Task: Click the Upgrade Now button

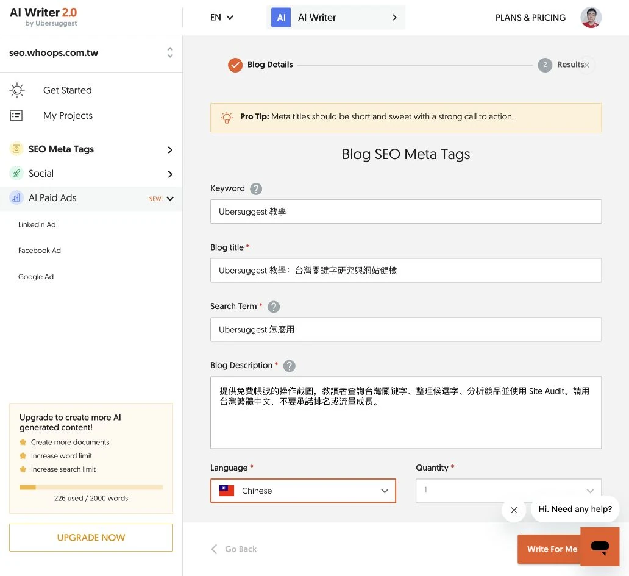Action: tap(91, 538)
